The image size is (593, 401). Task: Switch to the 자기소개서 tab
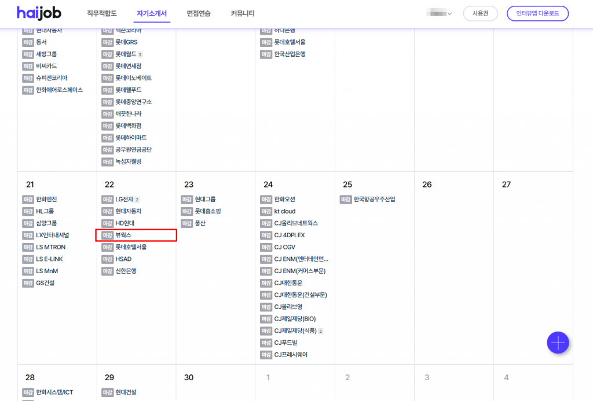(152, 14)
